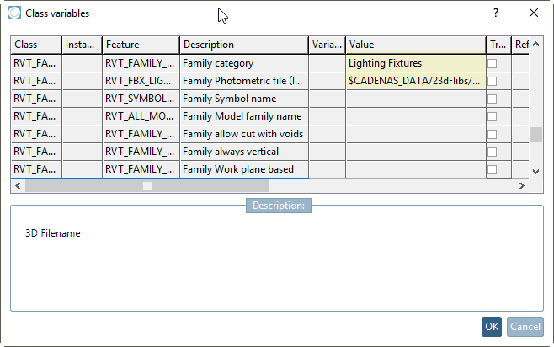Viewport: 554px width, 347px height.
Task: Close the Class variables dialog
Action: 534,13
